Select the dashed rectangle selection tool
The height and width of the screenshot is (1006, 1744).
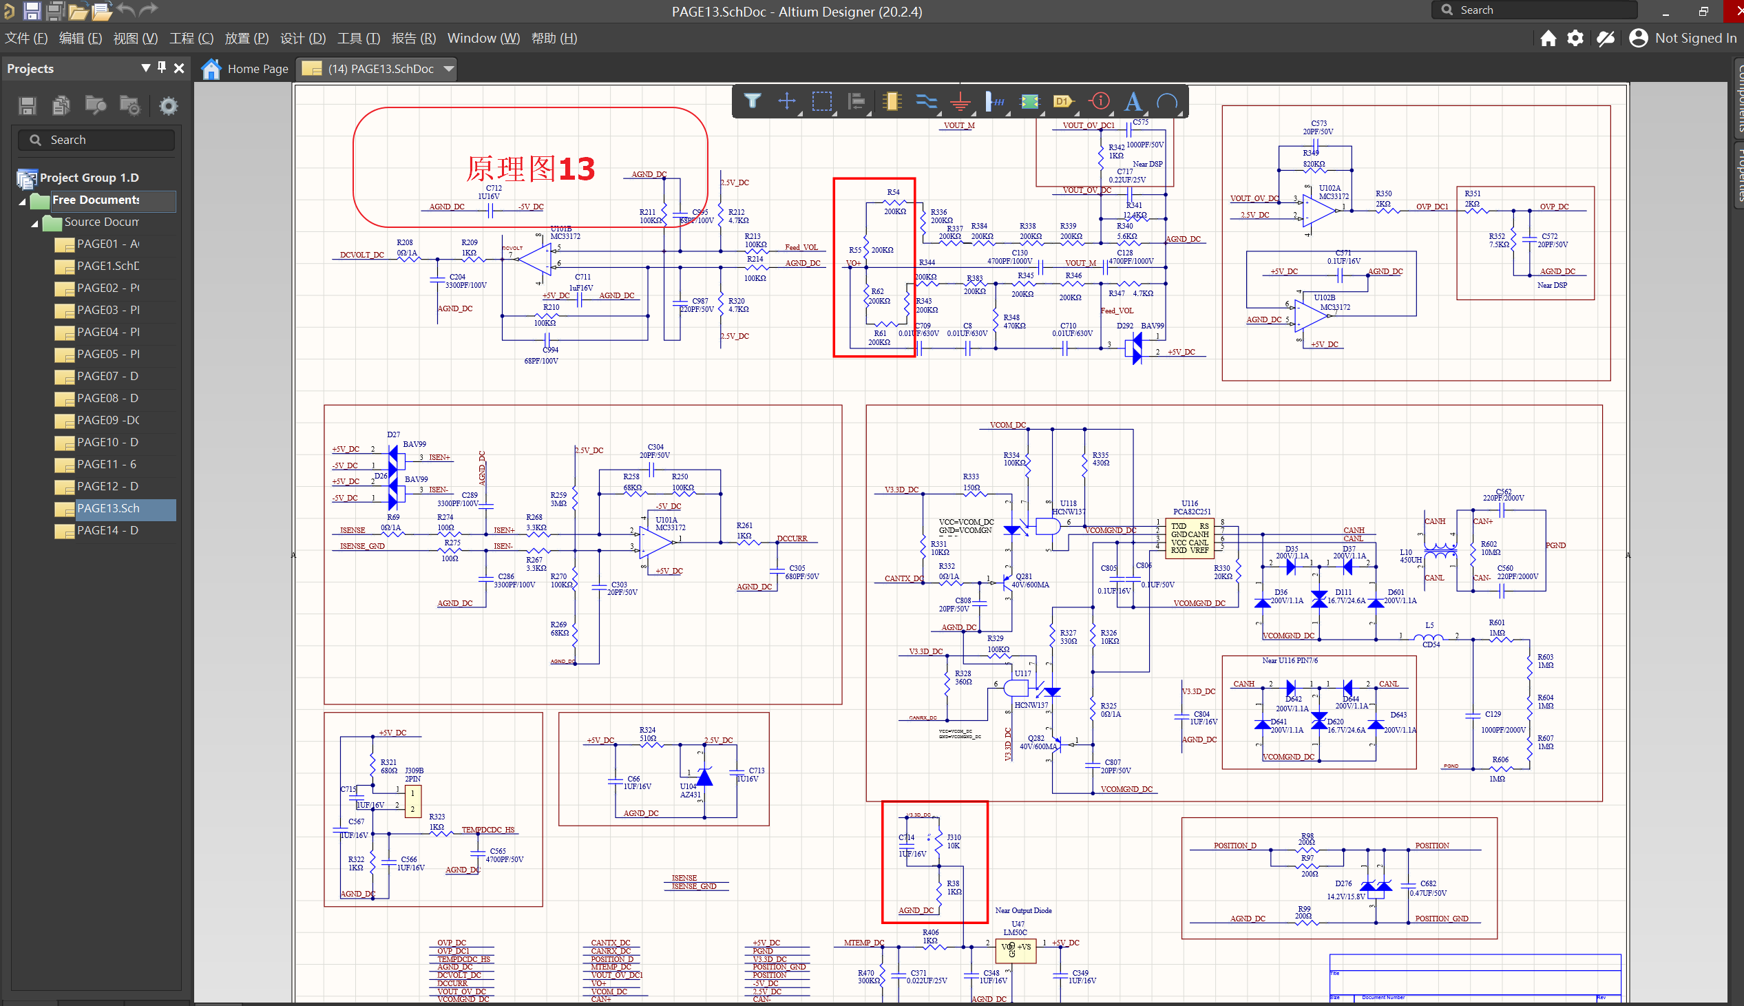(822, 102)
